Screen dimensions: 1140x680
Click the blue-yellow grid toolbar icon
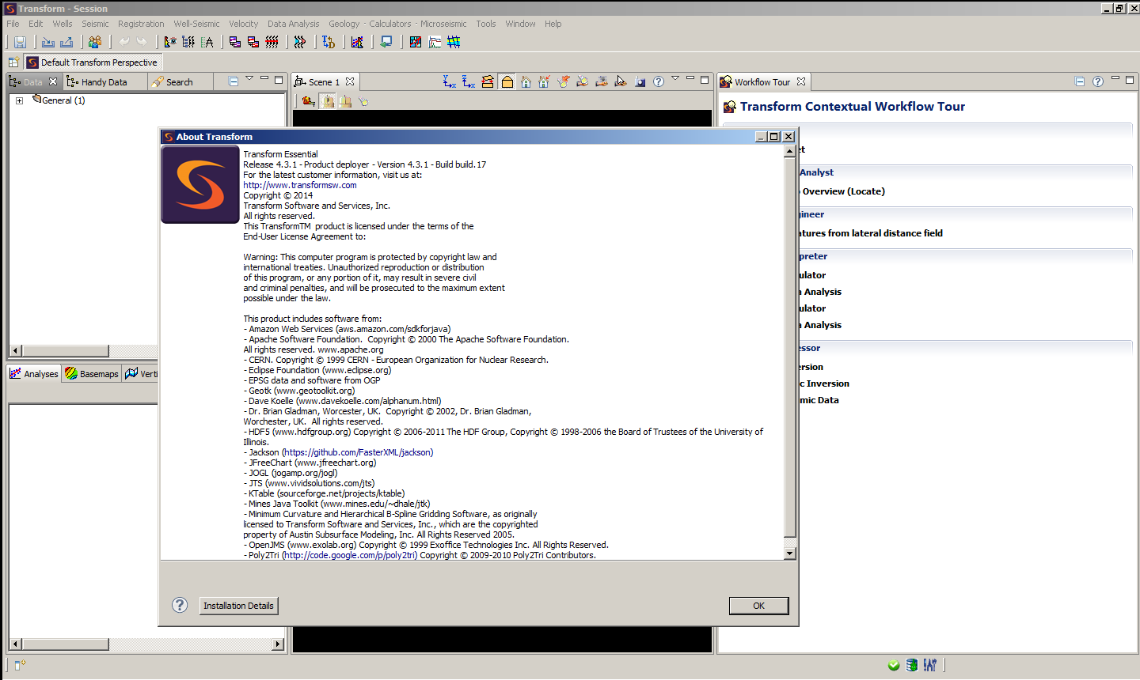coord(454,42)
